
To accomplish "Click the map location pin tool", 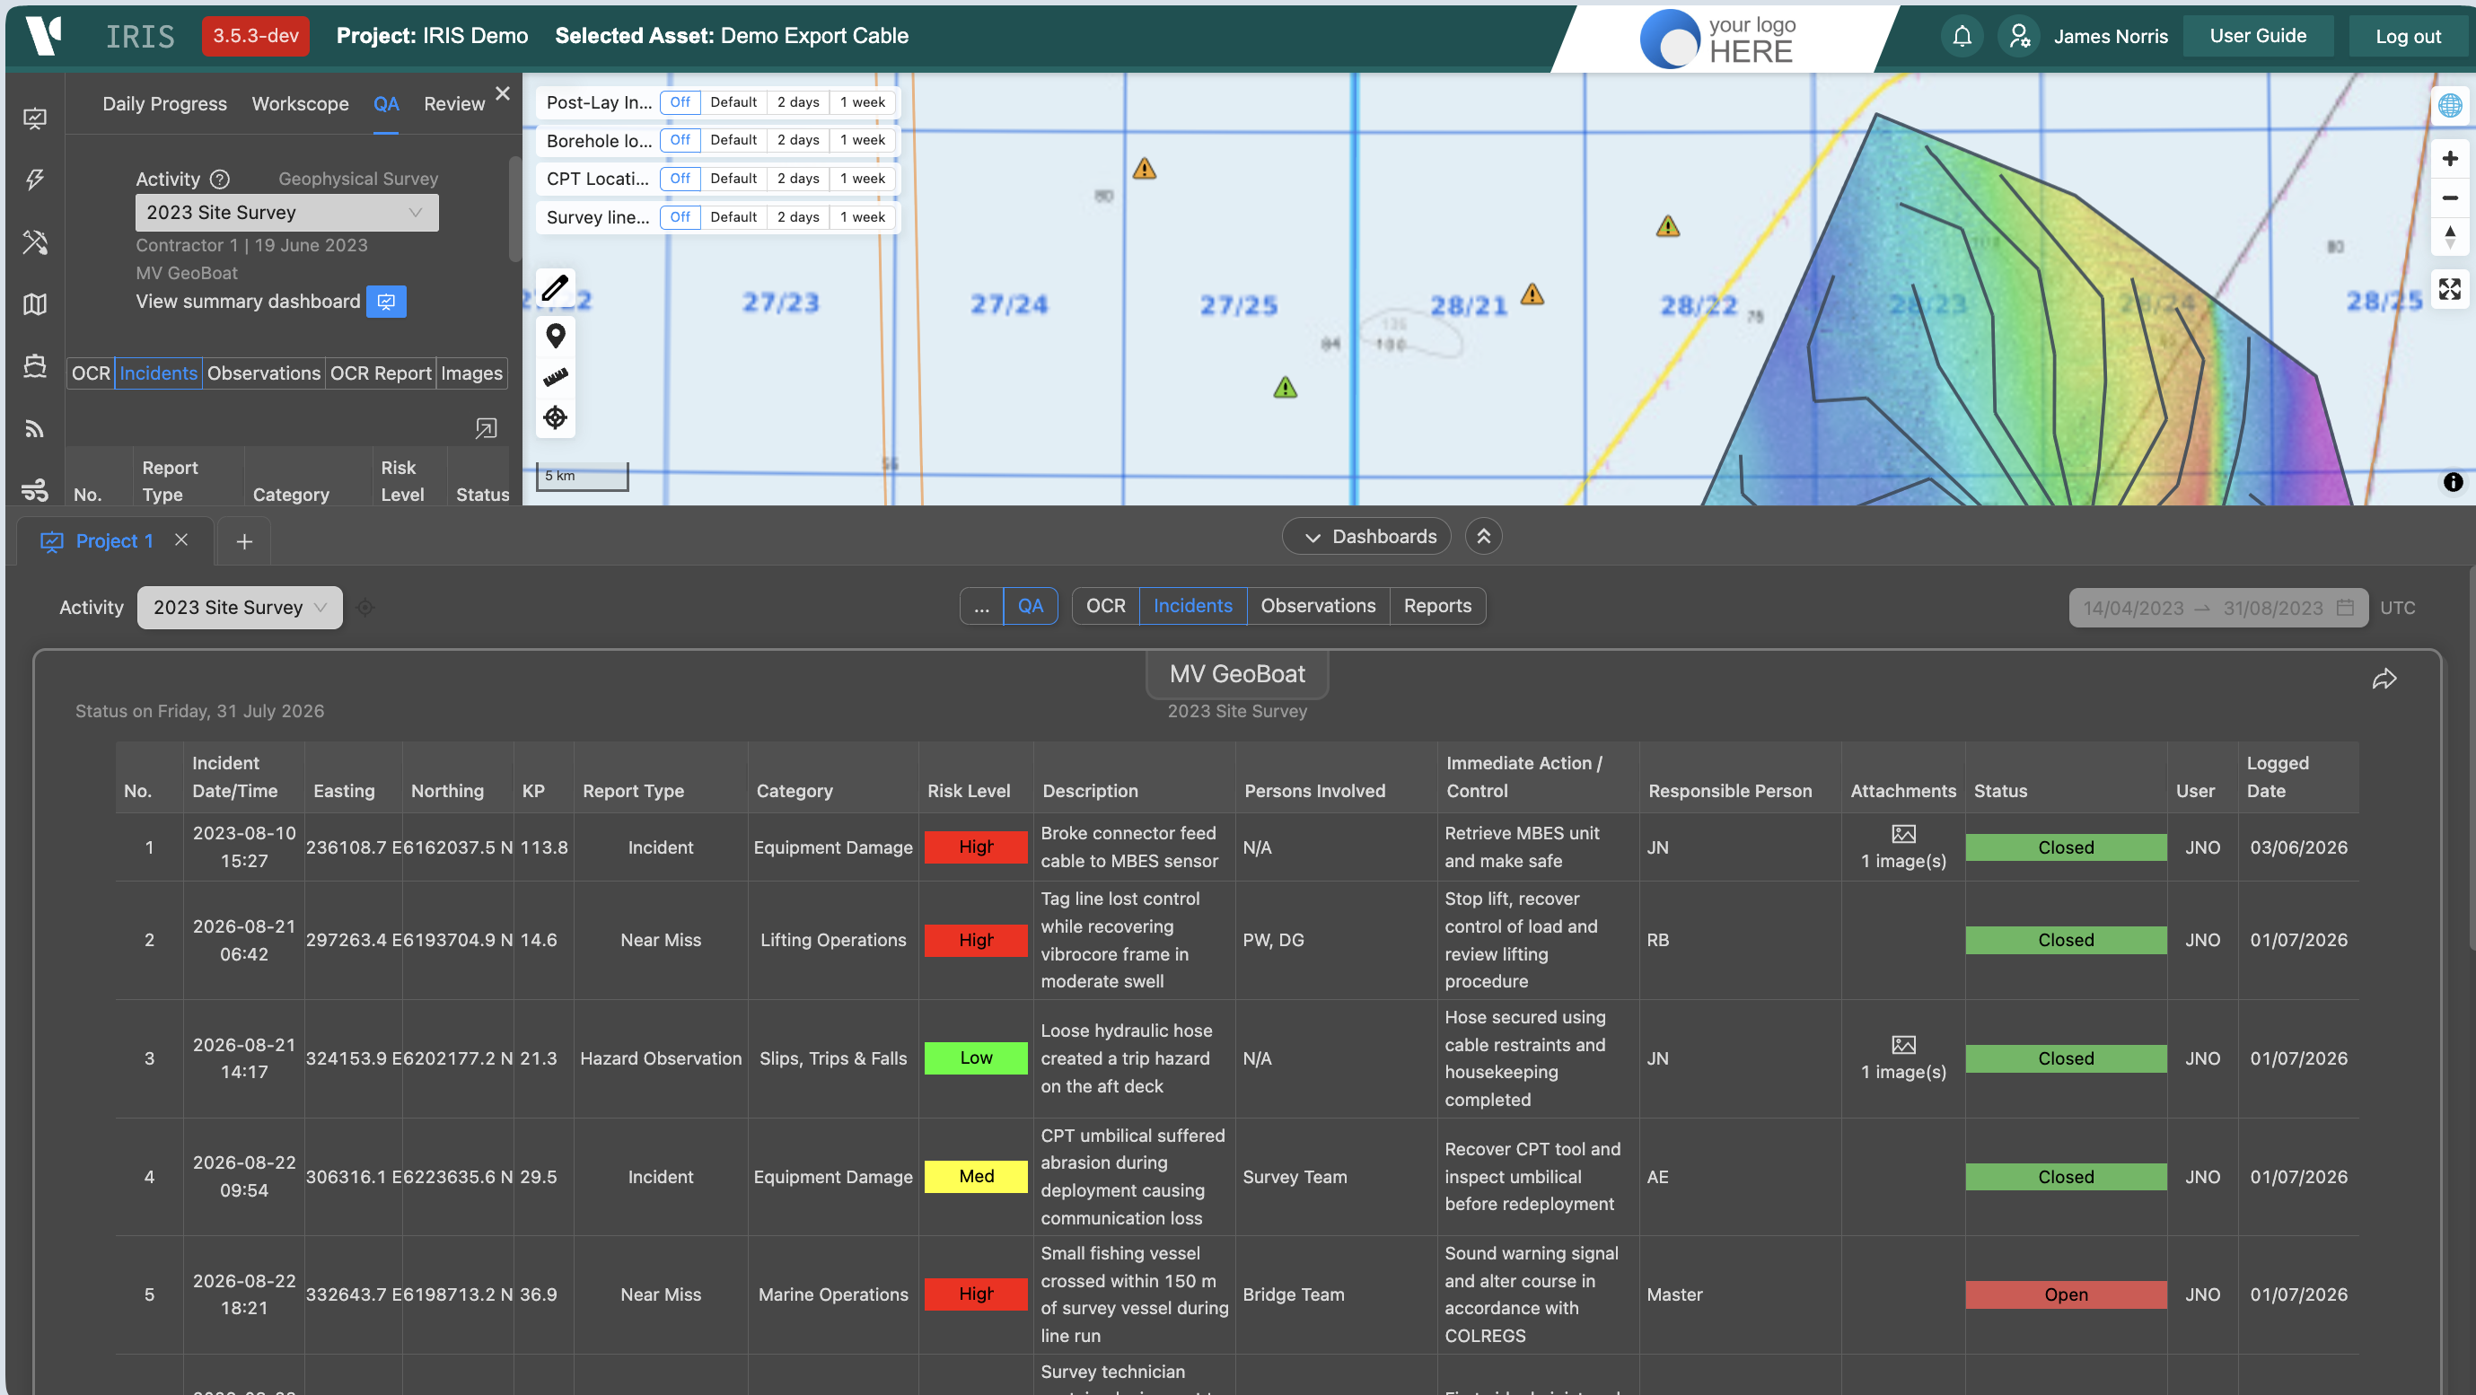I will [556, 336].
